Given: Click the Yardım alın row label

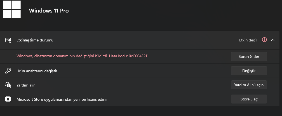Looking at the screenshot, I should point(26,85).
